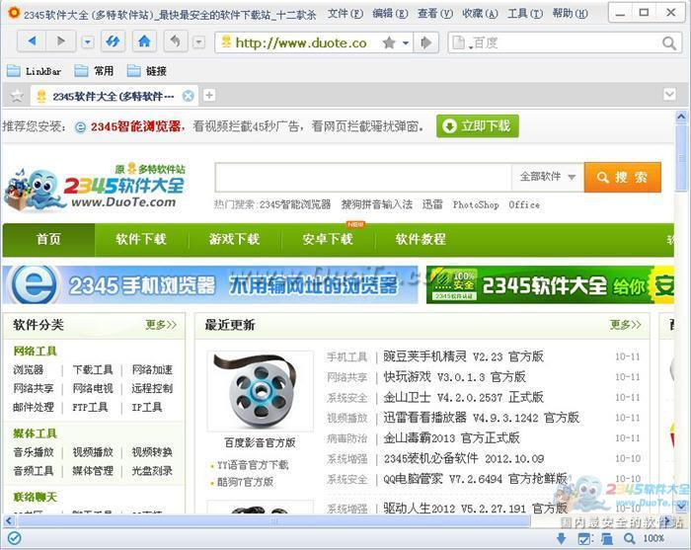Go to the browser home page icon
Image resolution: width=691 pixels, height=550 pixels.
pos(144,41)
